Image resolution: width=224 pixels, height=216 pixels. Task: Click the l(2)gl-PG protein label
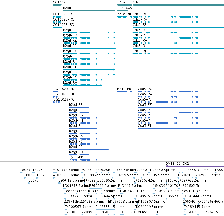(x=76, y=115)
